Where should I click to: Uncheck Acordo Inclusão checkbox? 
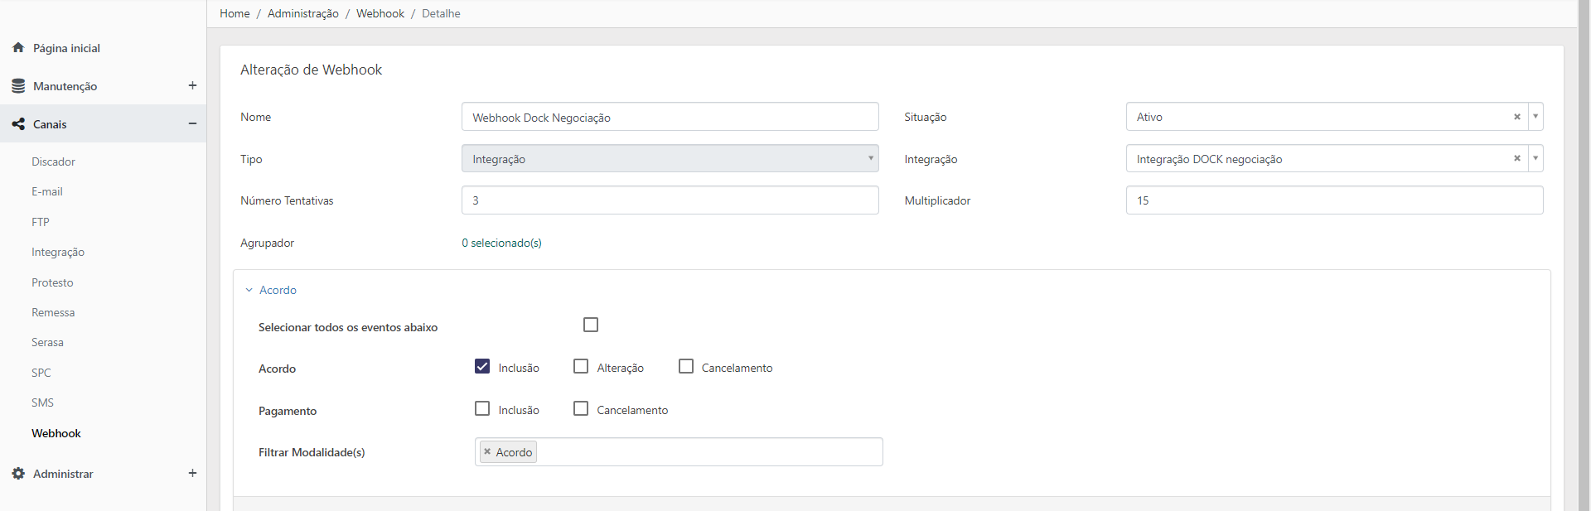tap(482, 366)
